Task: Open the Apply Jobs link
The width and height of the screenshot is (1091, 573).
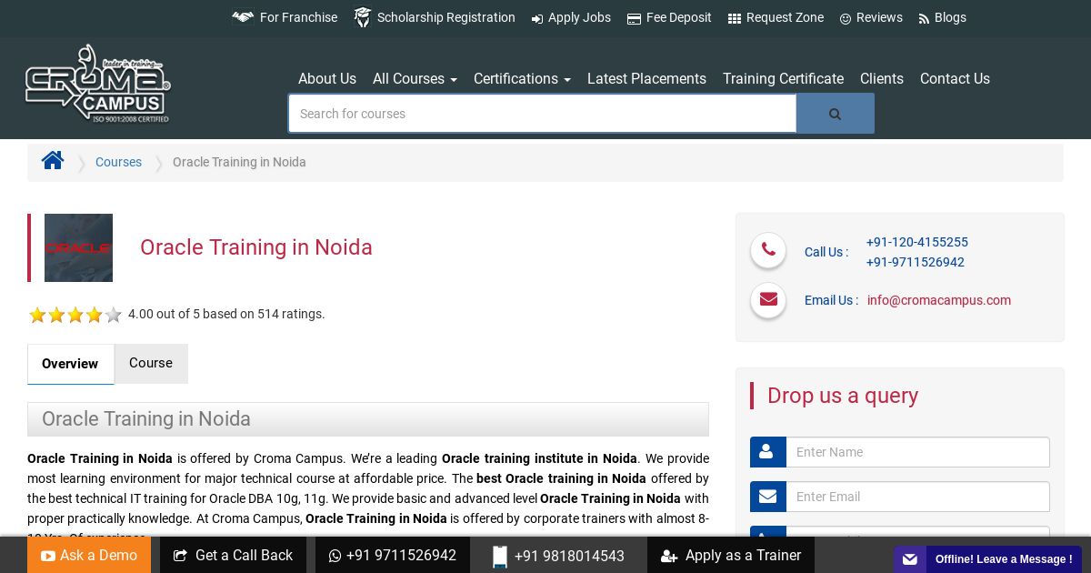Action: tap(579, 17)
